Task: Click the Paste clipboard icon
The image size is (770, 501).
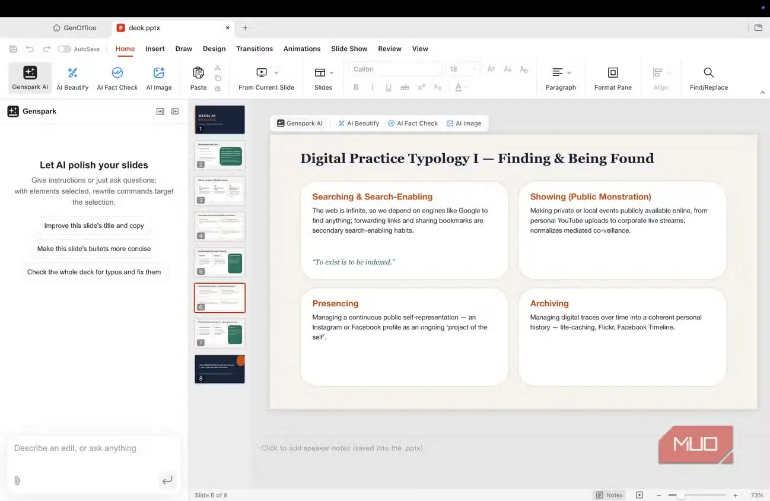Action: click(198, 72)
